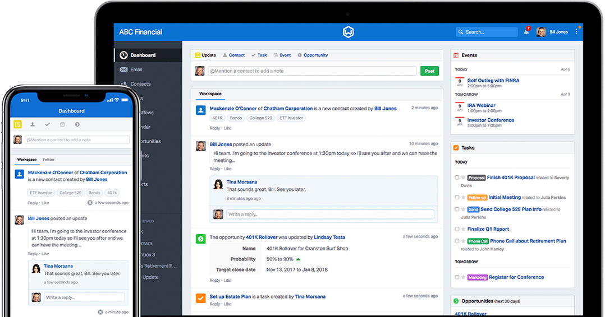Click the notification bell icon
Viewport: 605px width, 317px height.
pos(526,32)
